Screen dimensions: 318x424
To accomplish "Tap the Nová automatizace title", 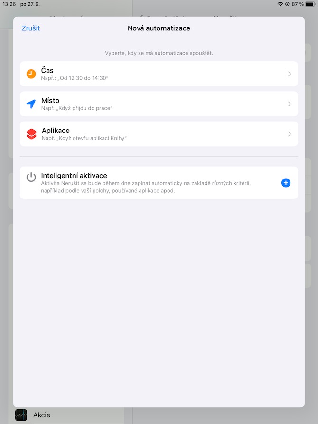I will (159, 28).
